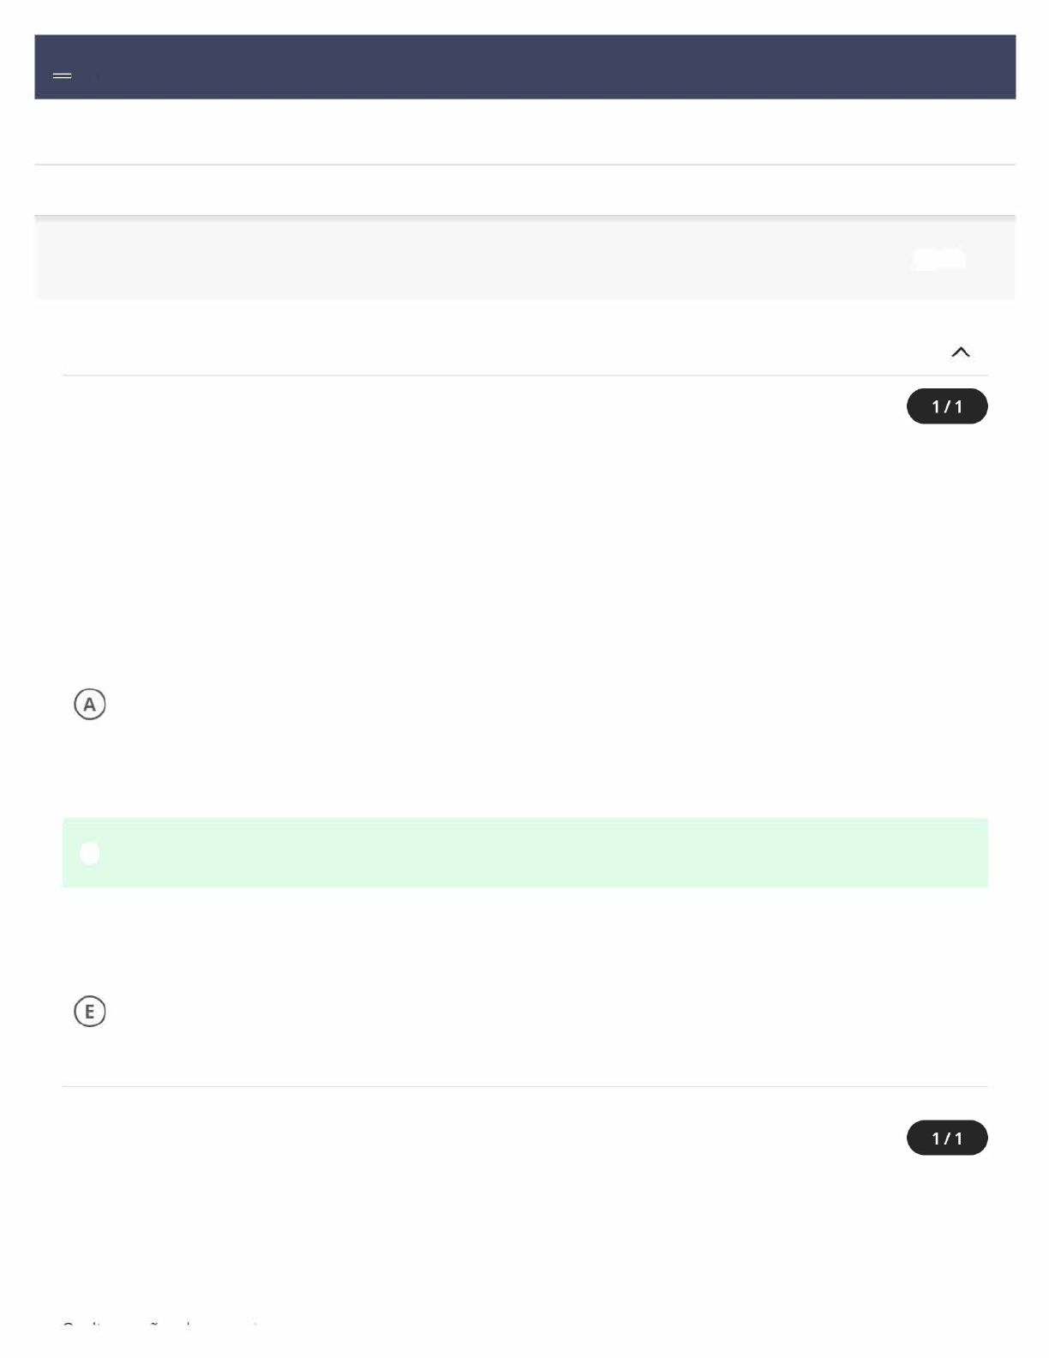Image resolution: width=1049 pixels, height=1358 pixels.
Task: Select answer option E
Action: pyautogui.click(x=89, y=1012)
